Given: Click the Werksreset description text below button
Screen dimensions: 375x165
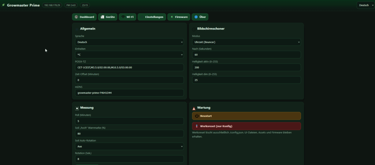Looking at the screenshot, I should click(x=242, y=134).
